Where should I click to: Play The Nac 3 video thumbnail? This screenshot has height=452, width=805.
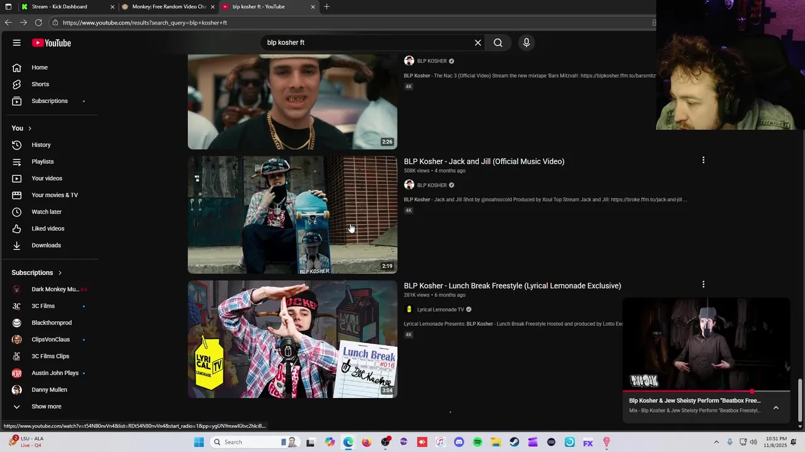[292, 102]
